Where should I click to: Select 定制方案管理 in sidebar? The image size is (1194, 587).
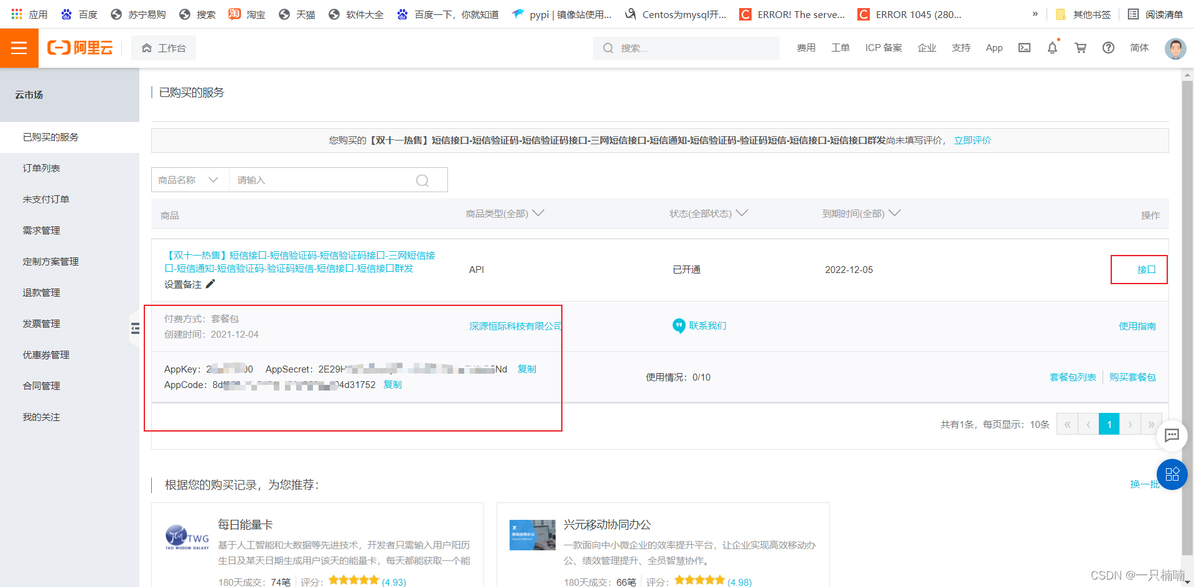70,261
